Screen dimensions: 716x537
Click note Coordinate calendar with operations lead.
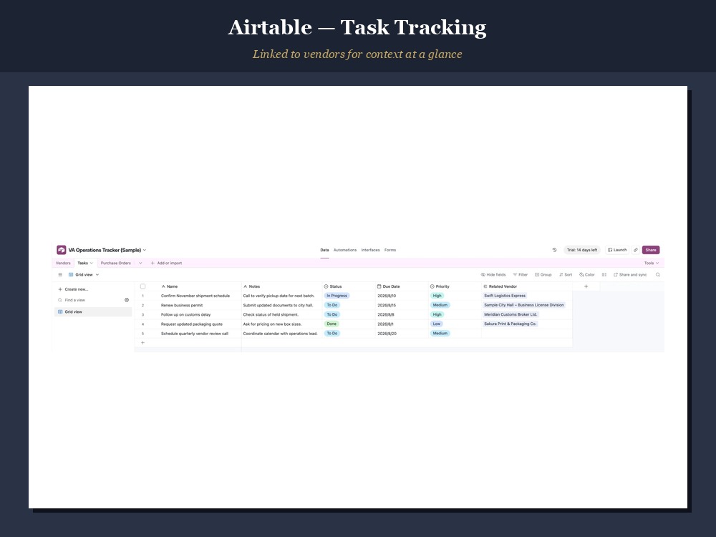(x=281, y=334)
